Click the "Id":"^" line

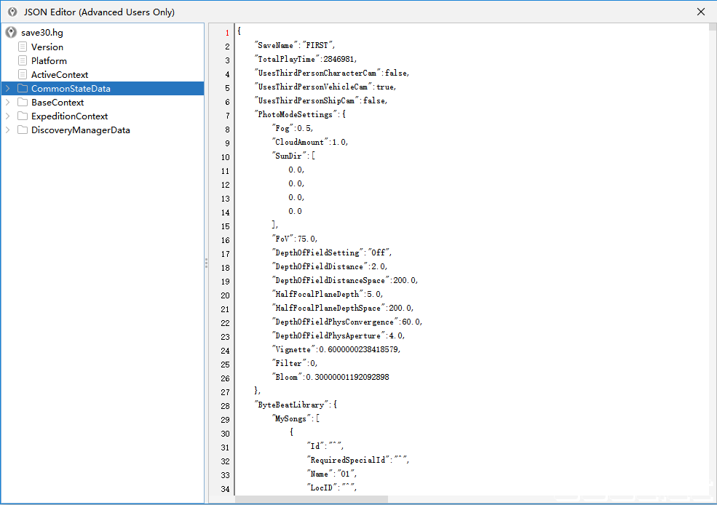[325, 446]
